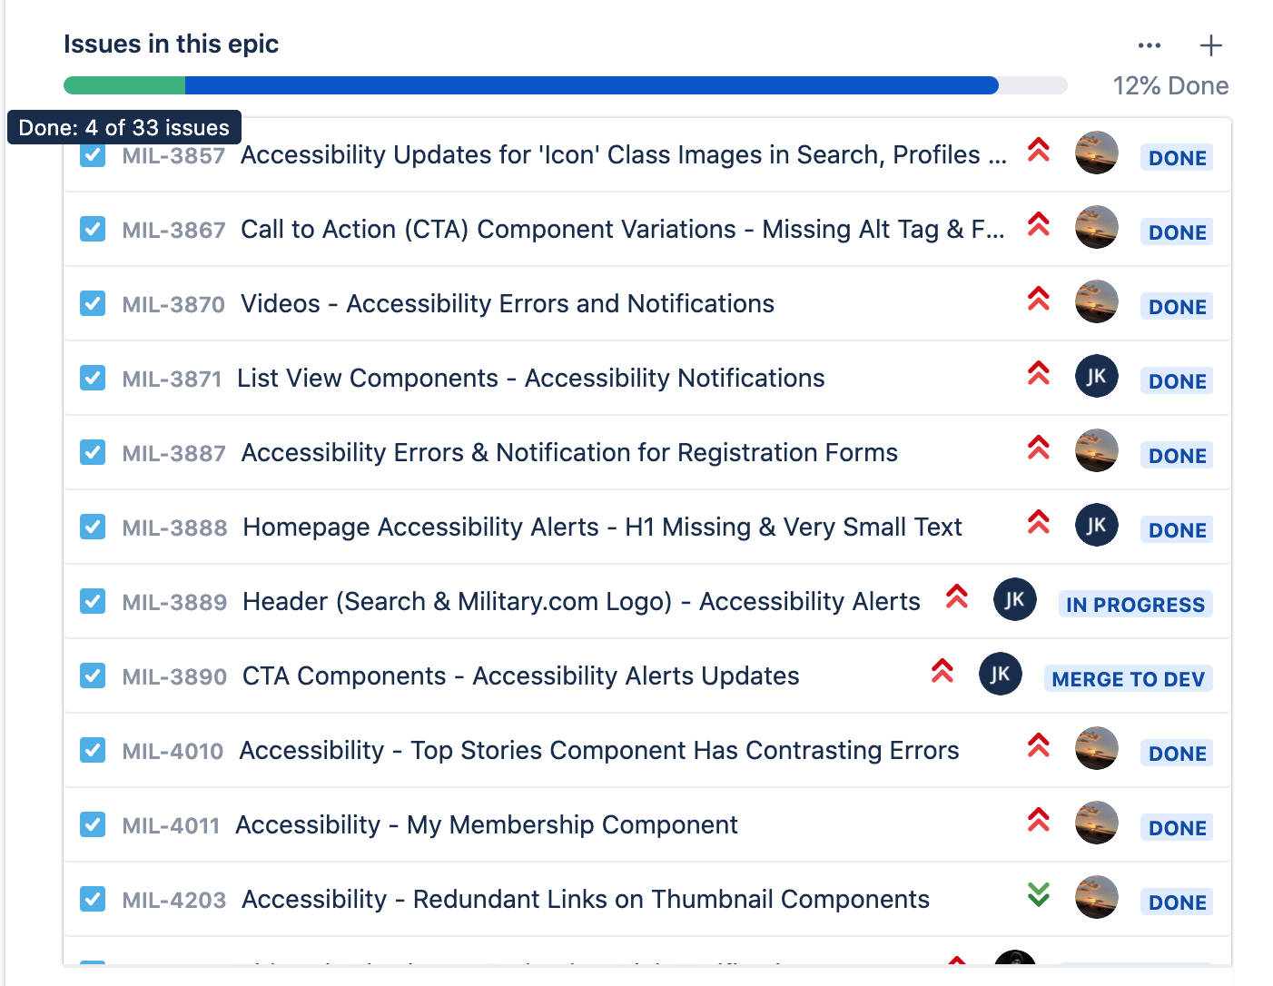This screenshot has width=1273, height=986.
Task: Open DONE status dropdown for MIL-4011
Action: [1178, 828]
